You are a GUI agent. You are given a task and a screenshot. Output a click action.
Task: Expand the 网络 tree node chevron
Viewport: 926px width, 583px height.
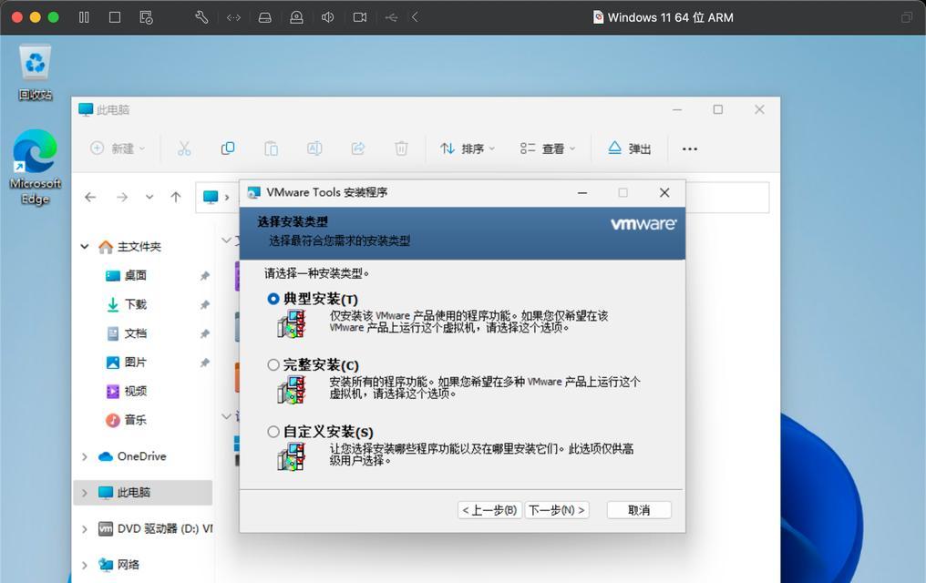click(x=85, y=566)
